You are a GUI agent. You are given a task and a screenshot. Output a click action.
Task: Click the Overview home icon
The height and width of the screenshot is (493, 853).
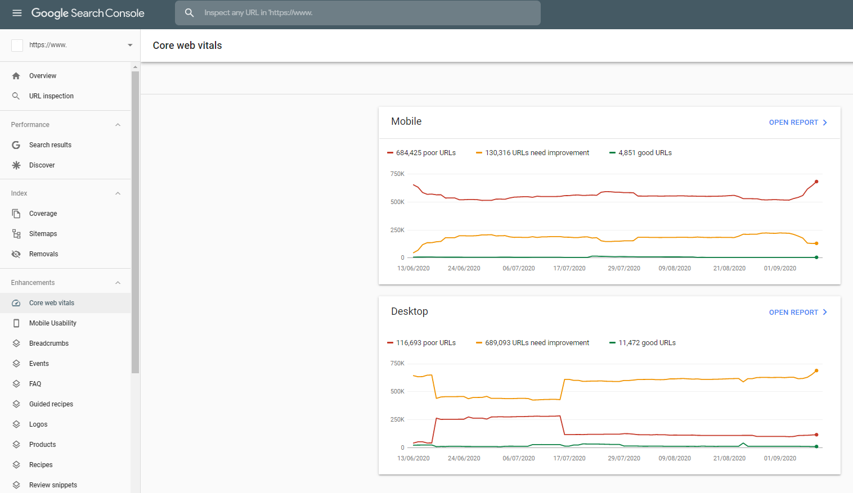[16, 76]
